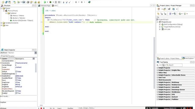Click the play macro icon in status bar
The height and width of the screenshot is (109, 195).
point(39,108)
